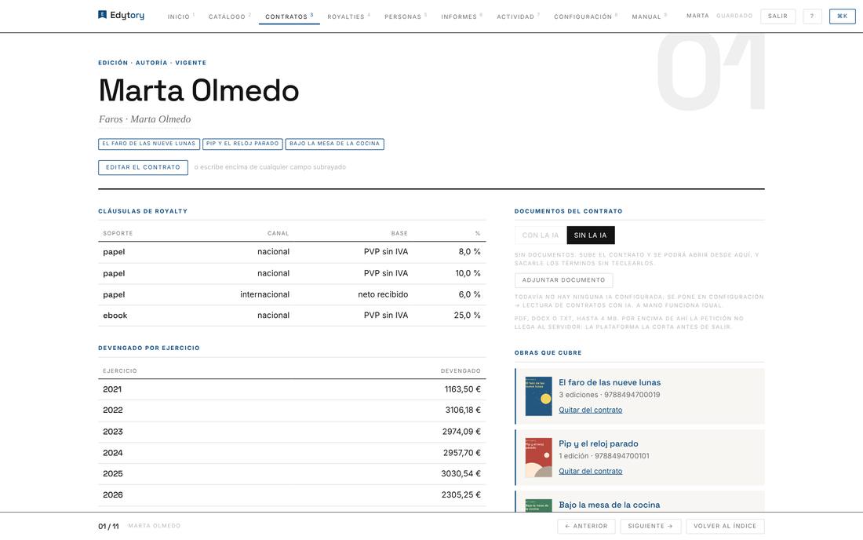The width and height of the screenshot is (863, 540).
Task: Click the Soporte column header
Action: [x=118, y=233]
